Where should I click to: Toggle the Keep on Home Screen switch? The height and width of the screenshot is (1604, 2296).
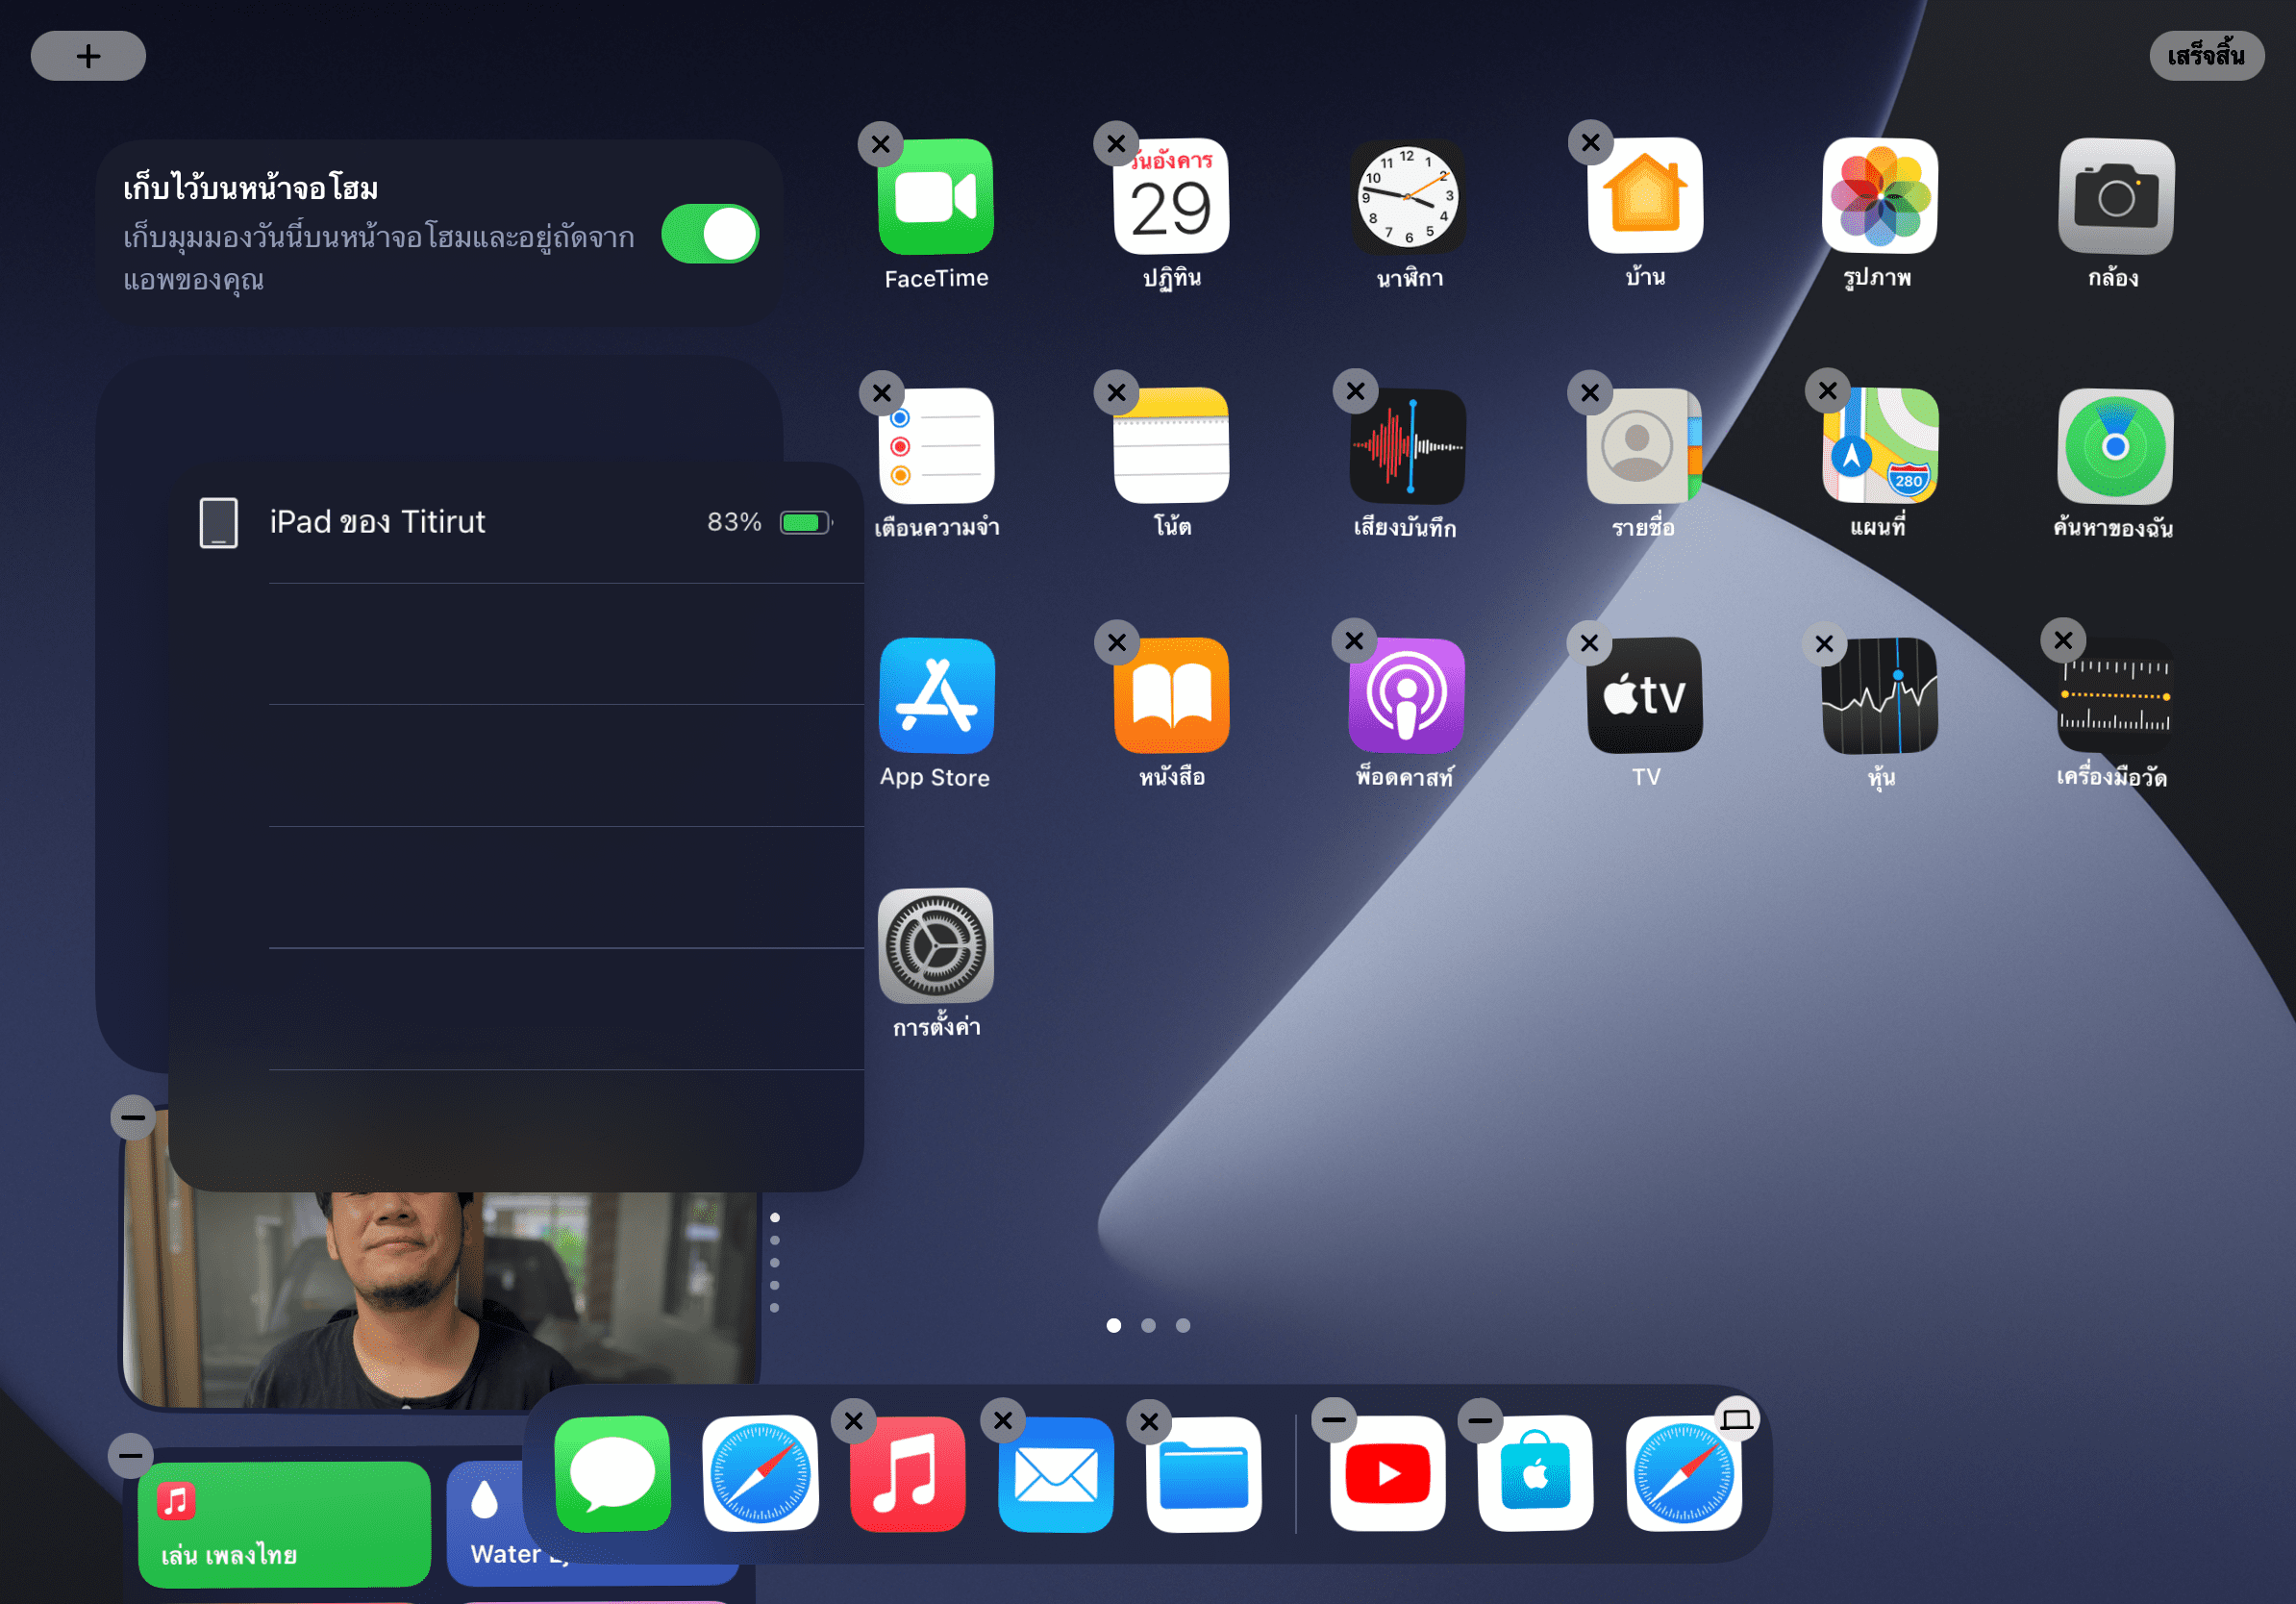(710, 234)
